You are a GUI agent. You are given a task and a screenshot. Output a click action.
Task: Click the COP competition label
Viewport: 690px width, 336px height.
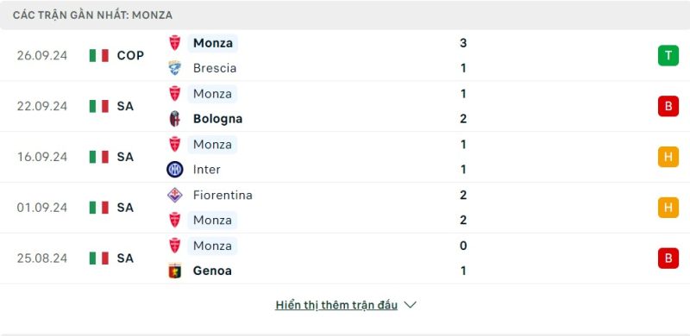[x=131, y=55]
